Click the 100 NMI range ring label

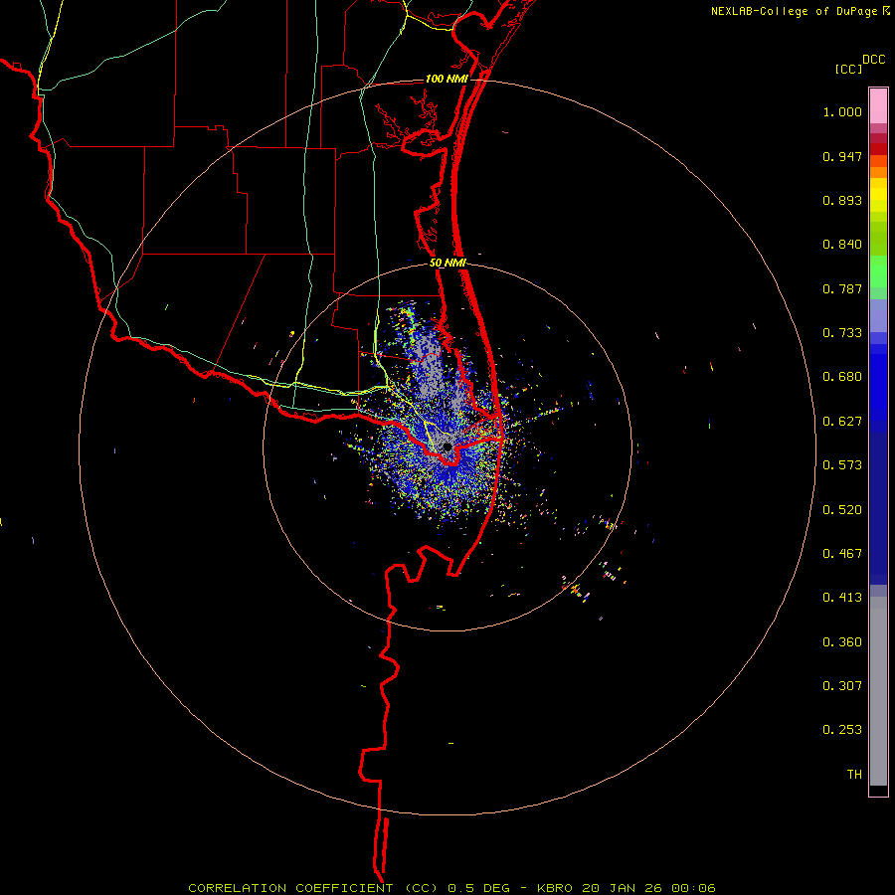pyautogui.click(x=446, y=79)
